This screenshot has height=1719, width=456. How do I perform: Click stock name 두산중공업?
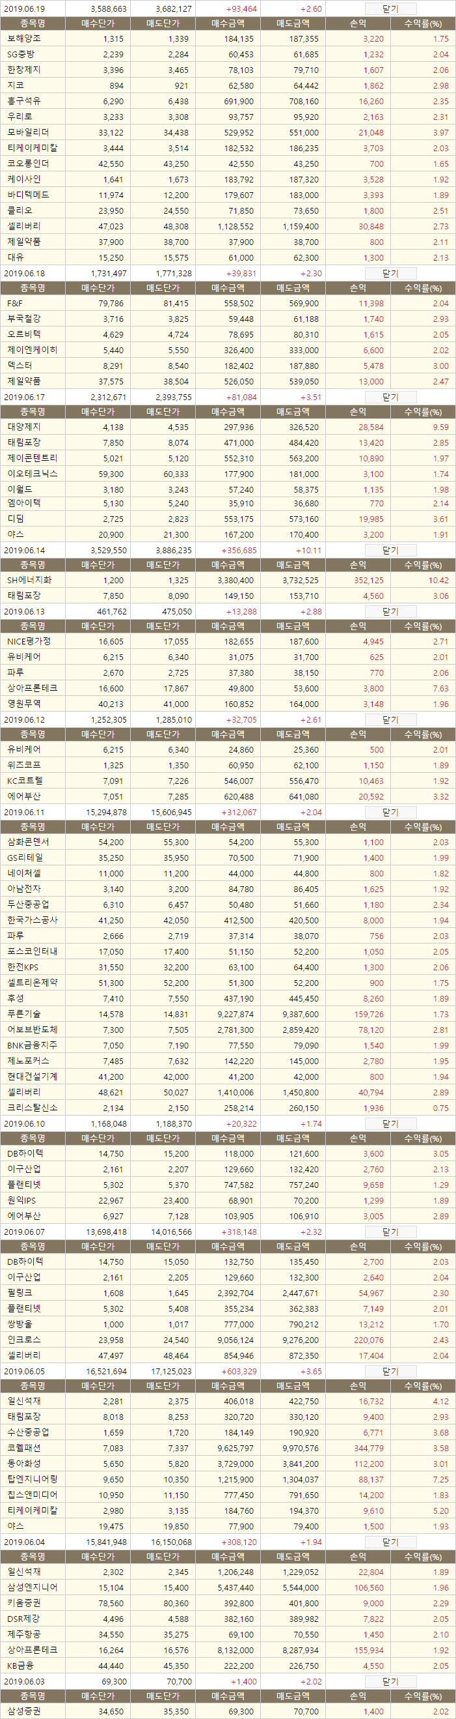27,905
